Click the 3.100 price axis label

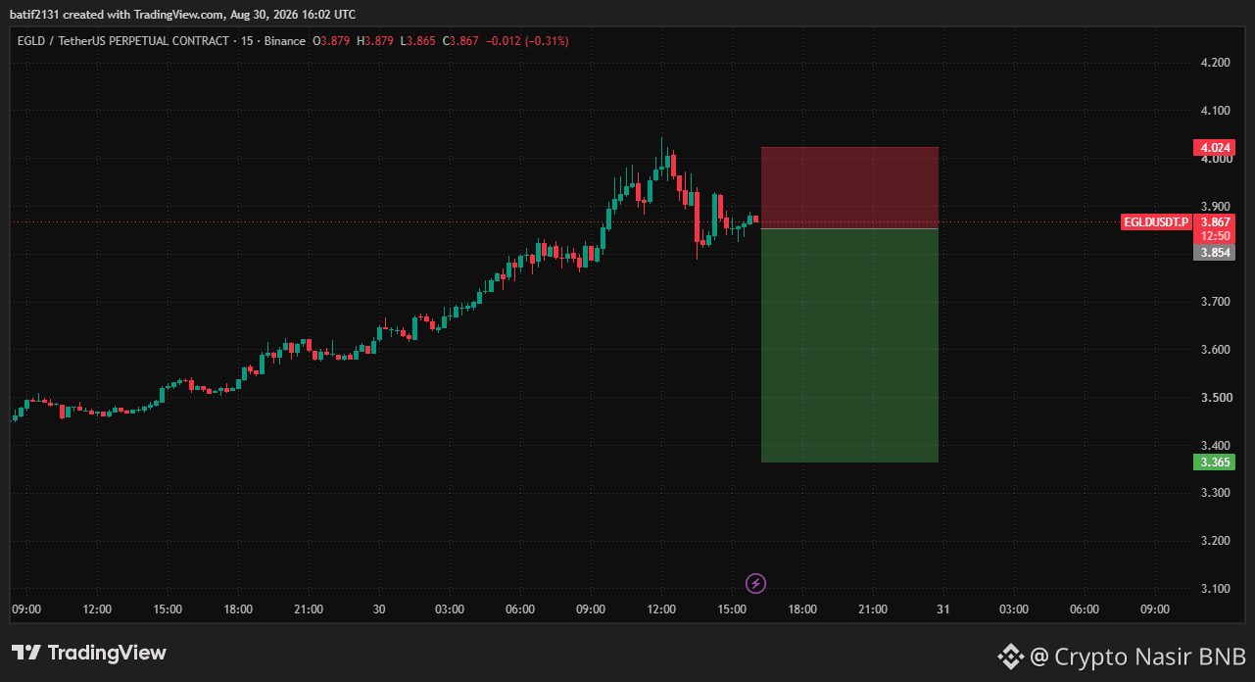point(1215,589)
